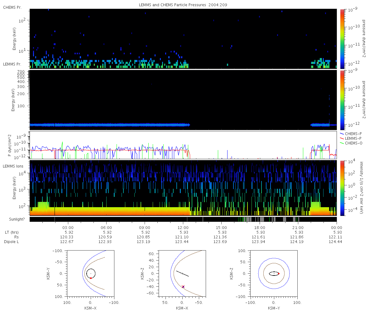This screenshot has width=374, height=312.
Task: Click the red spacecraft marker in KSM-X/KSM-Y plot
Action: (91, 278)
